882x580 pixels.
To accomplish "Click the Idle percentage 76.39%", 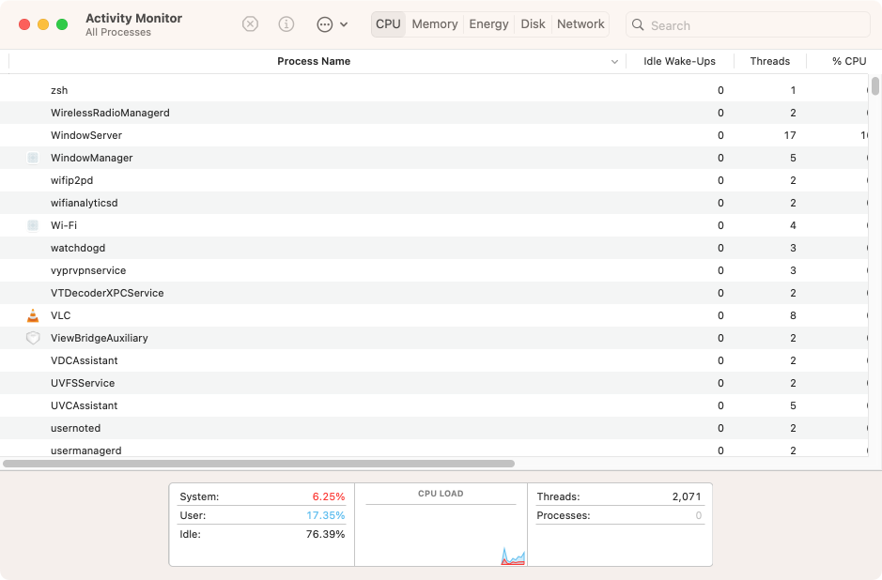I will pyautogui.click(x=325, y=534).
